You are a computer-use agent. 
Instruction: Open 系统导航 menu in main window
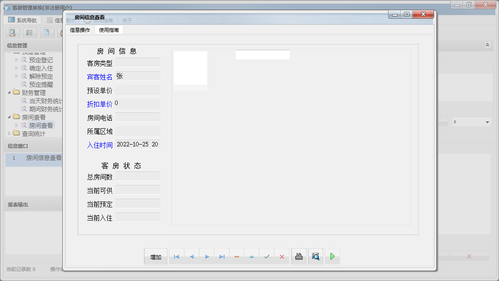point(23,20)
